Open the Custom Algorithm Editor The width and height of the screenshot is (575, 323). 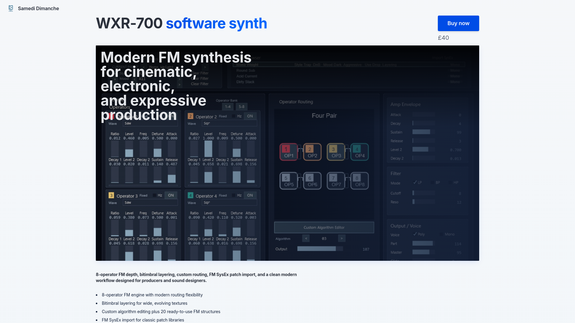[x=324, y=228]
